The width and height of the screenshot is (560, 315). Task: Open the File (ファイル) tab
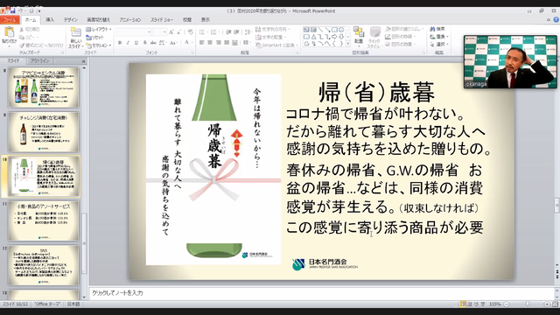10,20
